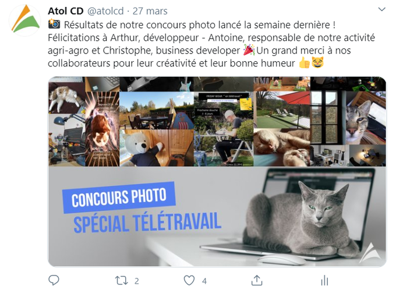Click the retweet count of 2
This screenshot has width=396, height=293.
[137, 281]
